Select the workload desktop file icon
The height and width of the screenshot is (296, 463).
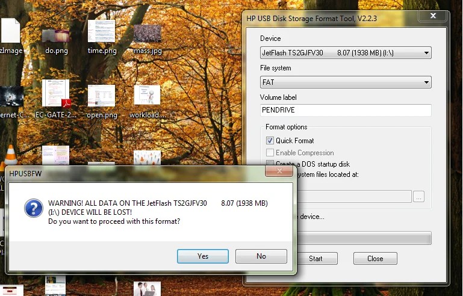tap(148, 102)
